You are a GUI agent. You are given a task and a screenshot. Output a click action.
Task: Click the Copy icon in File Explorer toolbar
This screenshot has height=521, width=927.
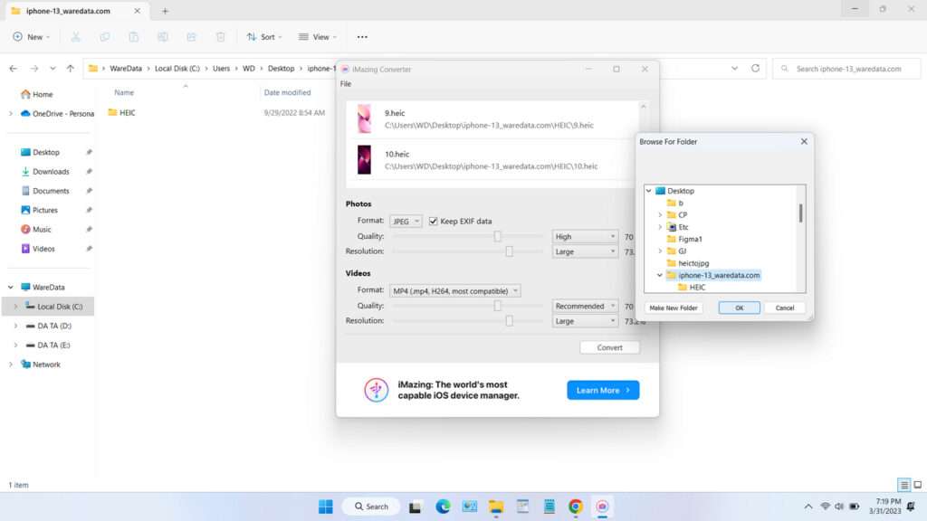click(105, 36)
